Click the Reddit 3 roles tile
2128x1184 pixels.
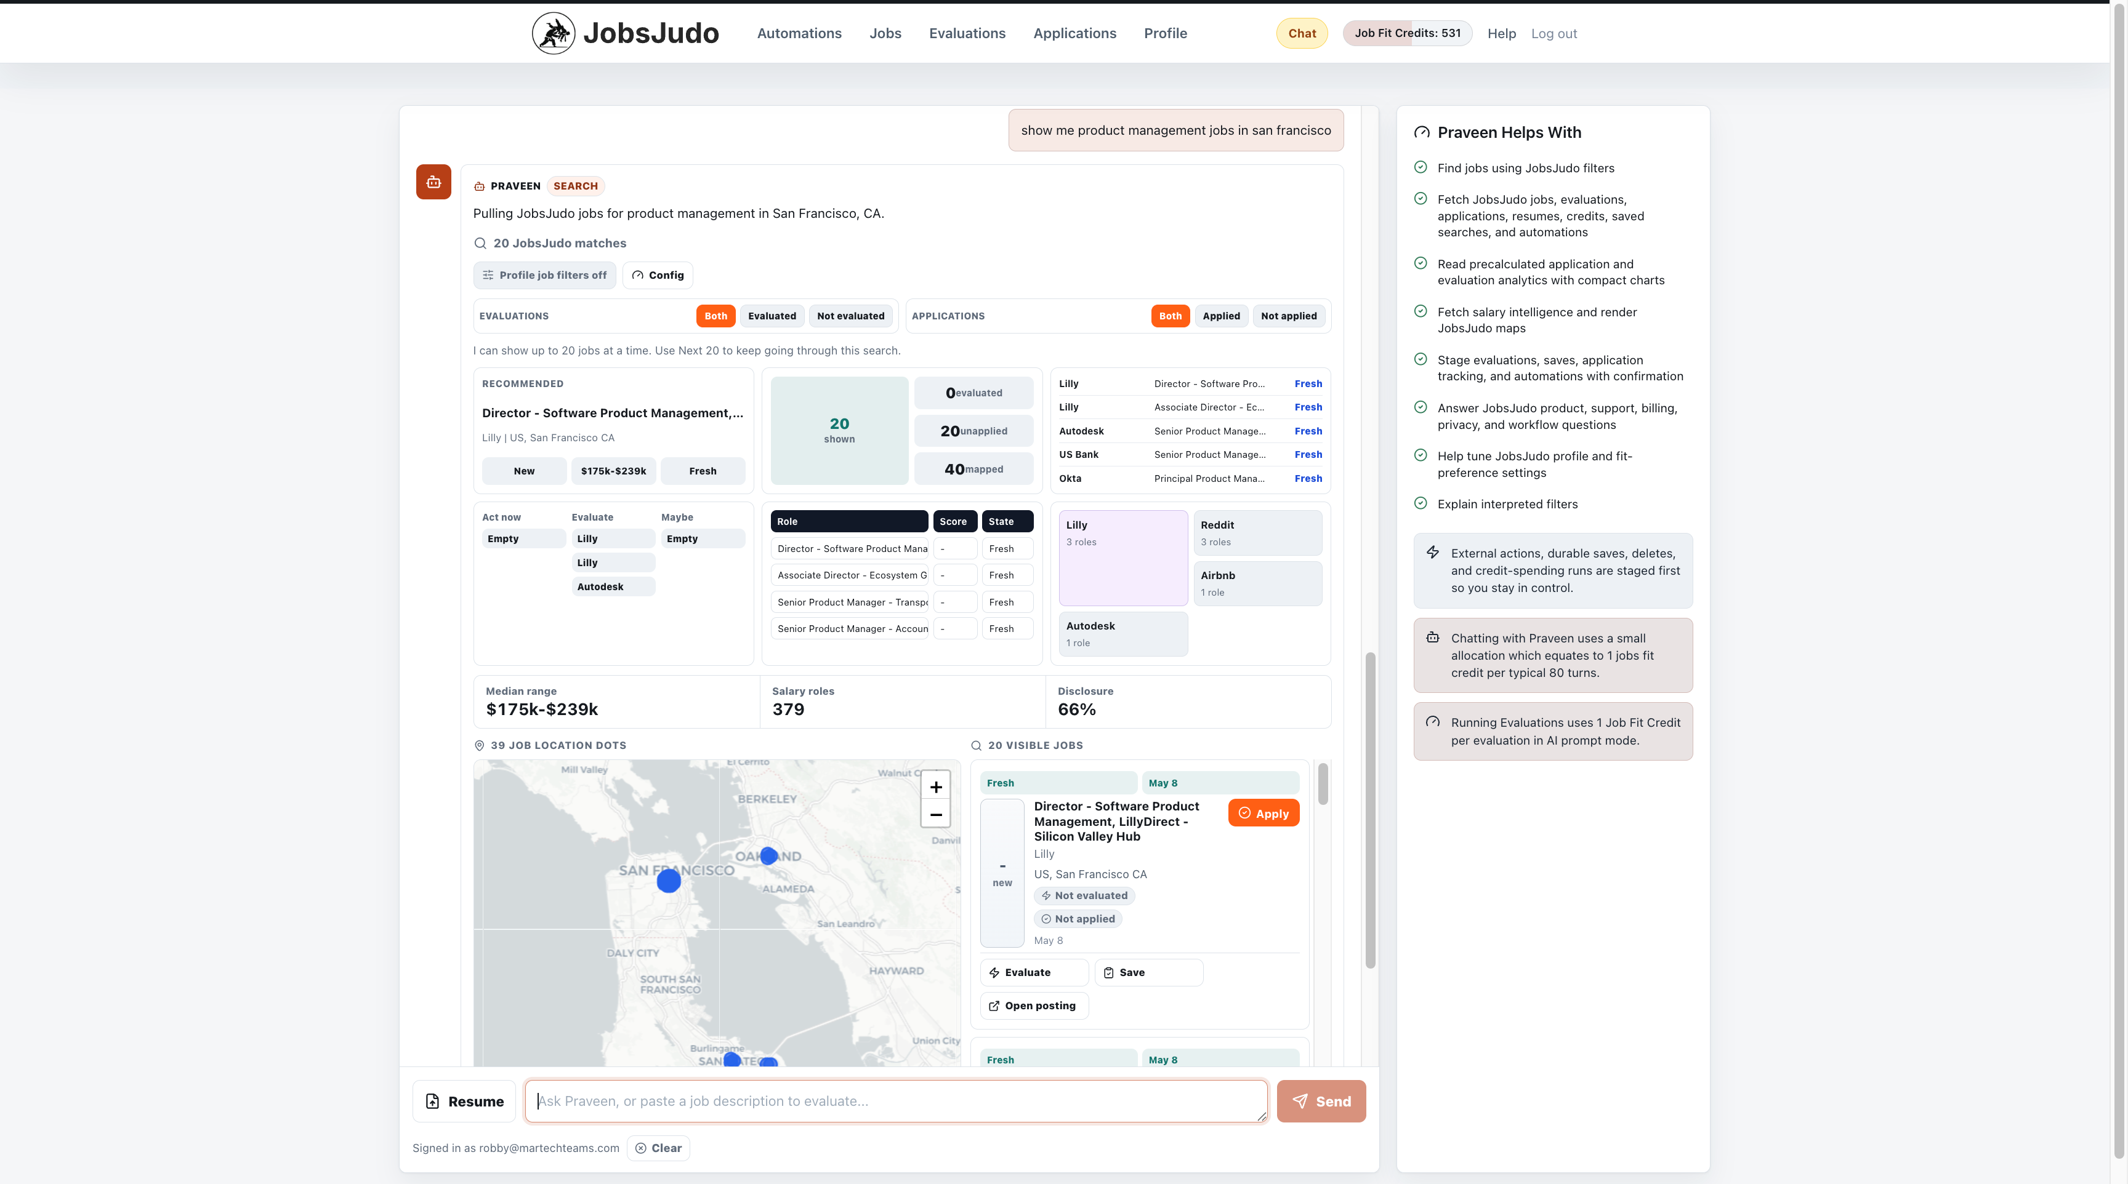point(1257,532)
